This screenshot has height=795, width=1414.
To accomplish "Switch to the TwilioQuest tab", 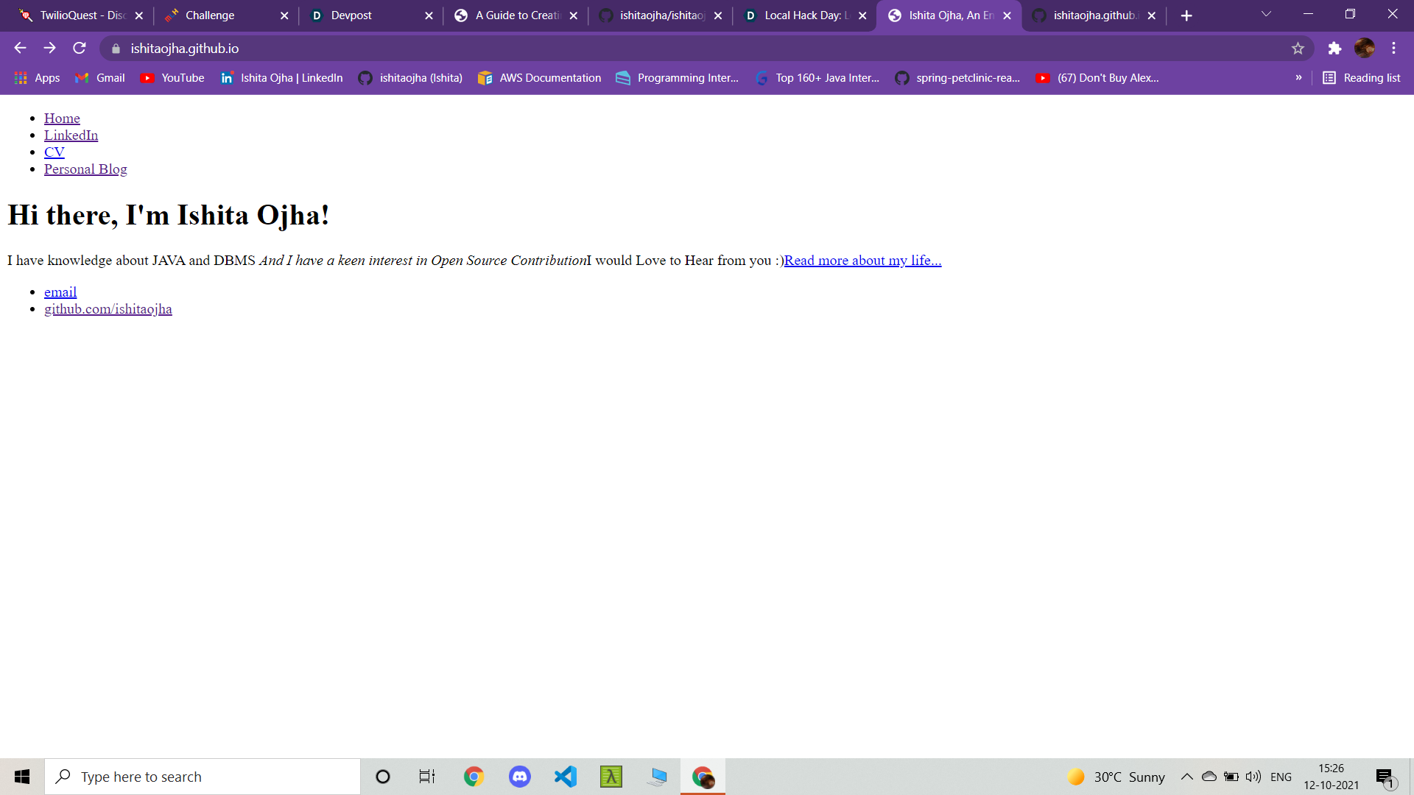I will pos(74,15).
